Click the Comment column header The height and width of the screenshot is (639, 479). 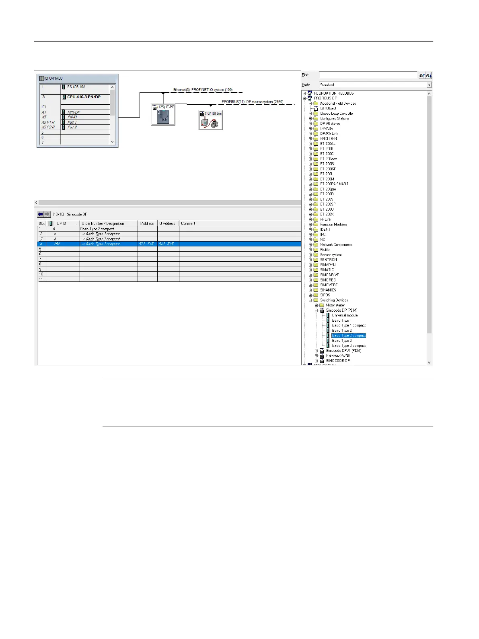coord(240,223)
